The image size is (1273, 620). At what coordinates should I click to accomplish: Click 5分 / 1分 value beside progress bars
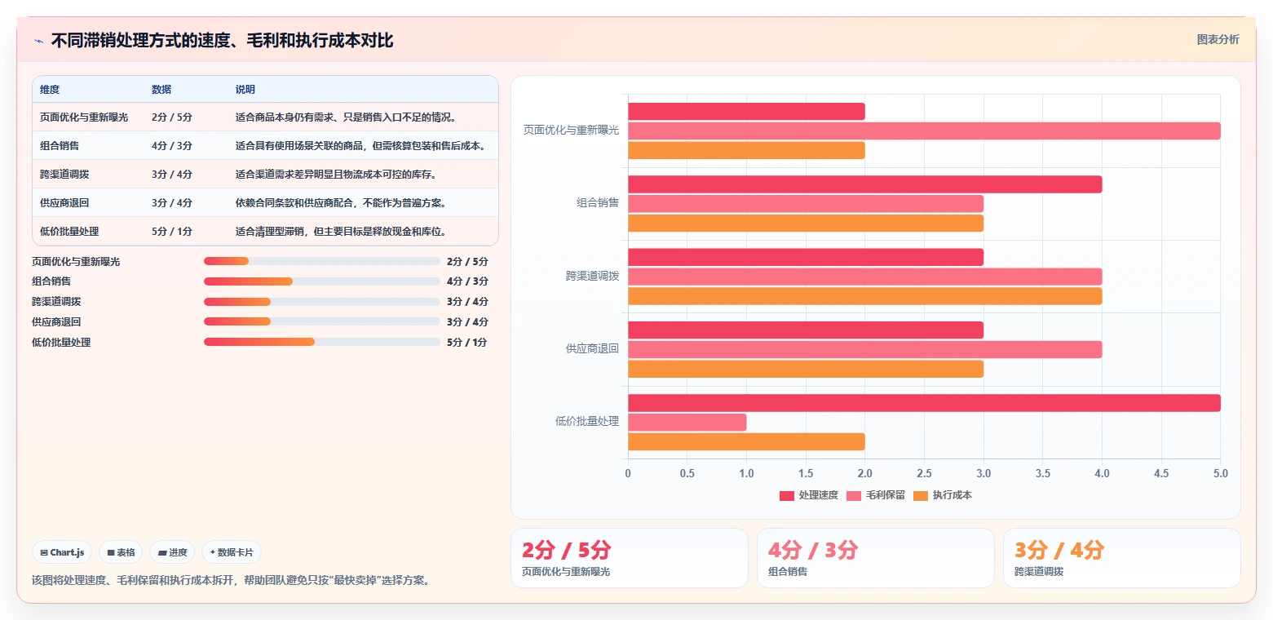(467, 343)
